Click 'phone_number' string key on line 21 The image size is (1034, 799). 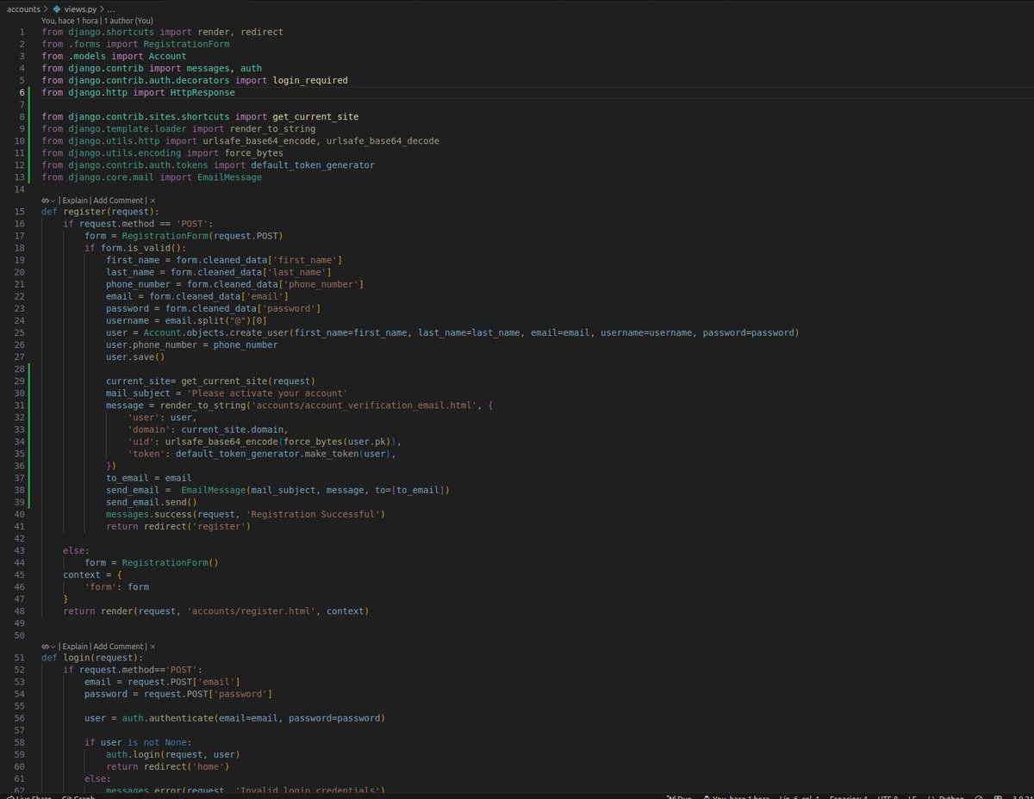[x=320, y=284]
